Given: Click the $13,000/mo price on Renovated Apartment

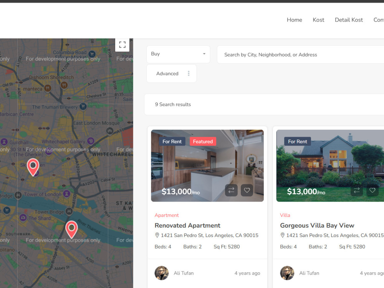Looking at the screenshot, I should [x=180, y=192].
